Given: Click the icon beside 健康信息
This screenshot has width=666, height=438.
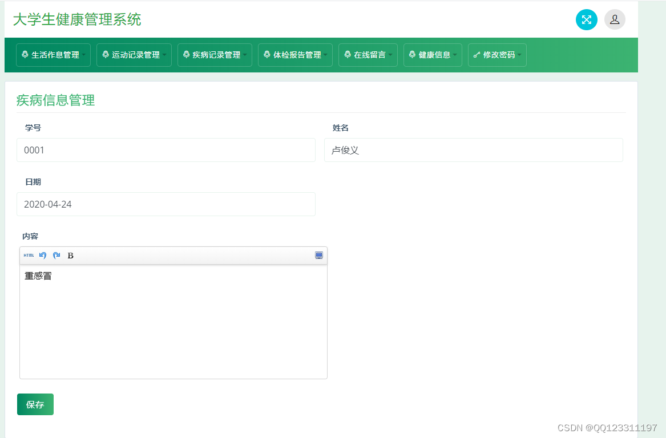Looking at the screenshot, I should 412,54.
